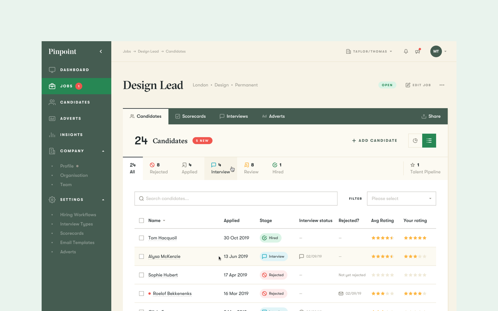Filter by the Interview stage tab
The width and height of the screenshot is (498, 311).
221,168
